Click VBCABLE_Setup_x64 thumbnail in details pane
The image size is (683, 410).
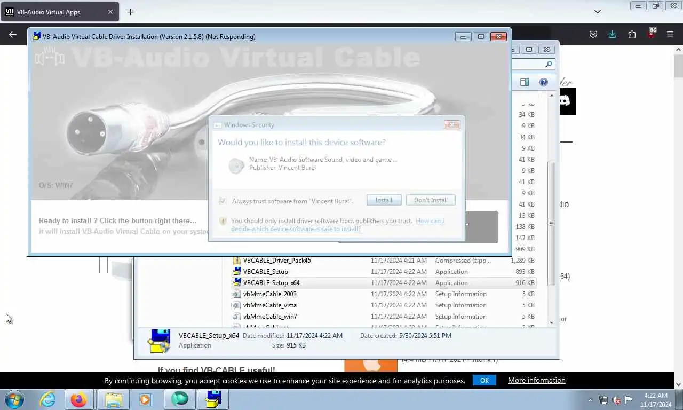160,341
